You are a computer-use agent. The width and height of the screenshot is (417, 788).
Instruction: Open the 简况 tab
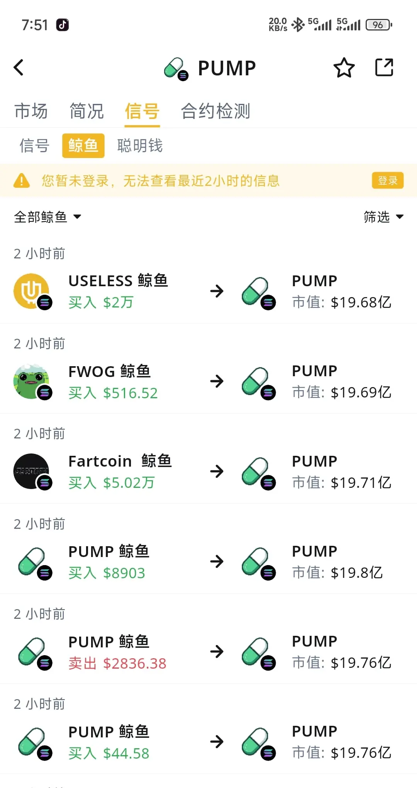pyautogui.click(x=86, y=111)
